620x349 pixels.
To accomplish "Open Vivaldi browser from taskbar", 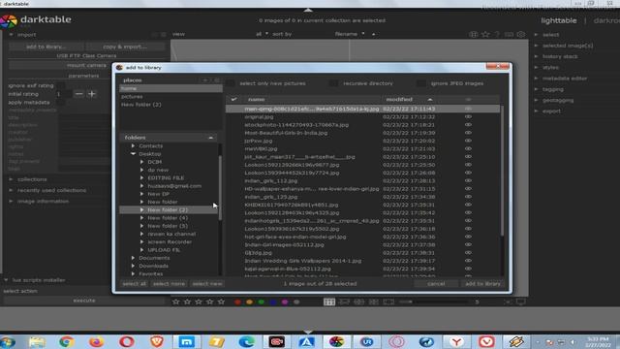I will [x=486, y=341].
